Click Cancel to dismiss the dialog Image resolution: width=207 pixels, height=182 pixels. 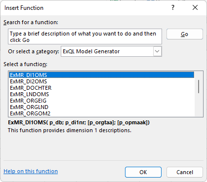coord(185,172)
